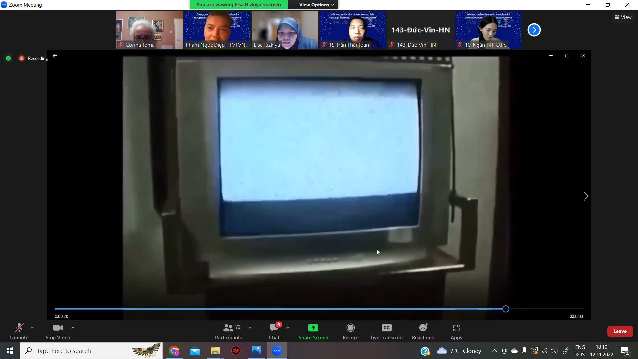Image resolution: width=638 pixels, height=359 pixels.
Task: Click the green encryption shield icon
Action: click(8, 58)
